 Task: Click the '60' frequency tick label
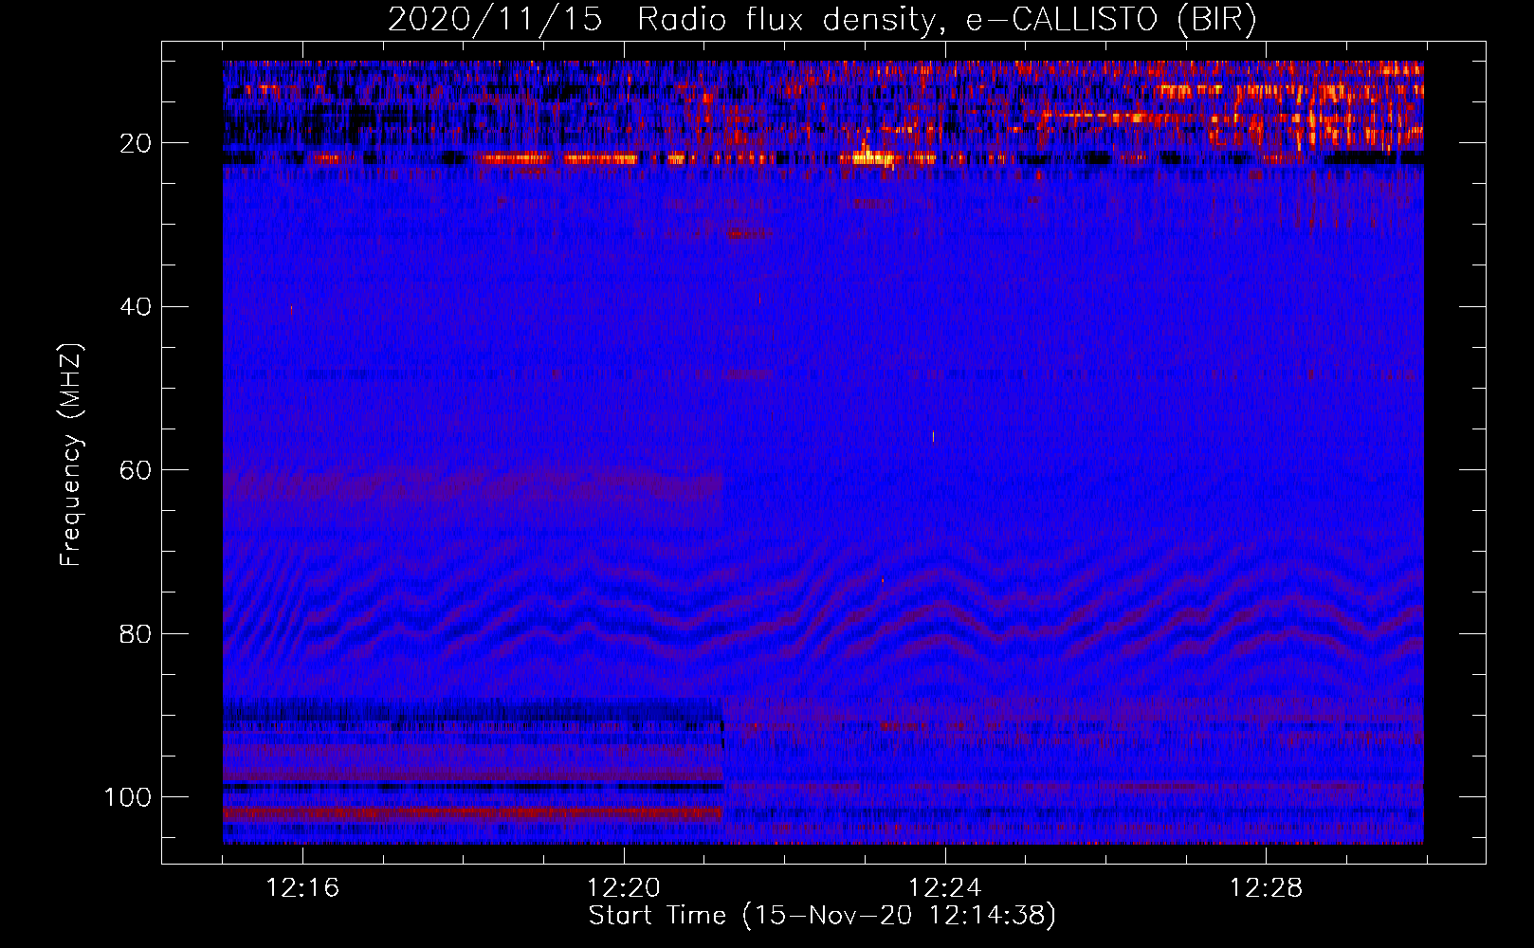(x=137, y=470)
